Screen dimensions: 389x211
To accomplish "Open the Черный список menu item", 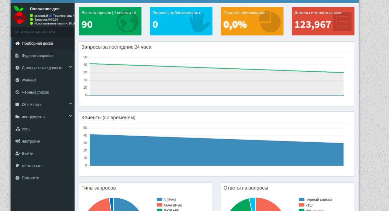I will [x=43, y=92].
